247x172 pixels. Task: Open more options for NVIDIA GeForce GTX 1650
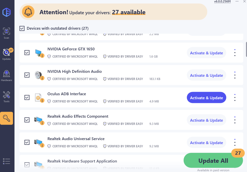pos(235,53)
